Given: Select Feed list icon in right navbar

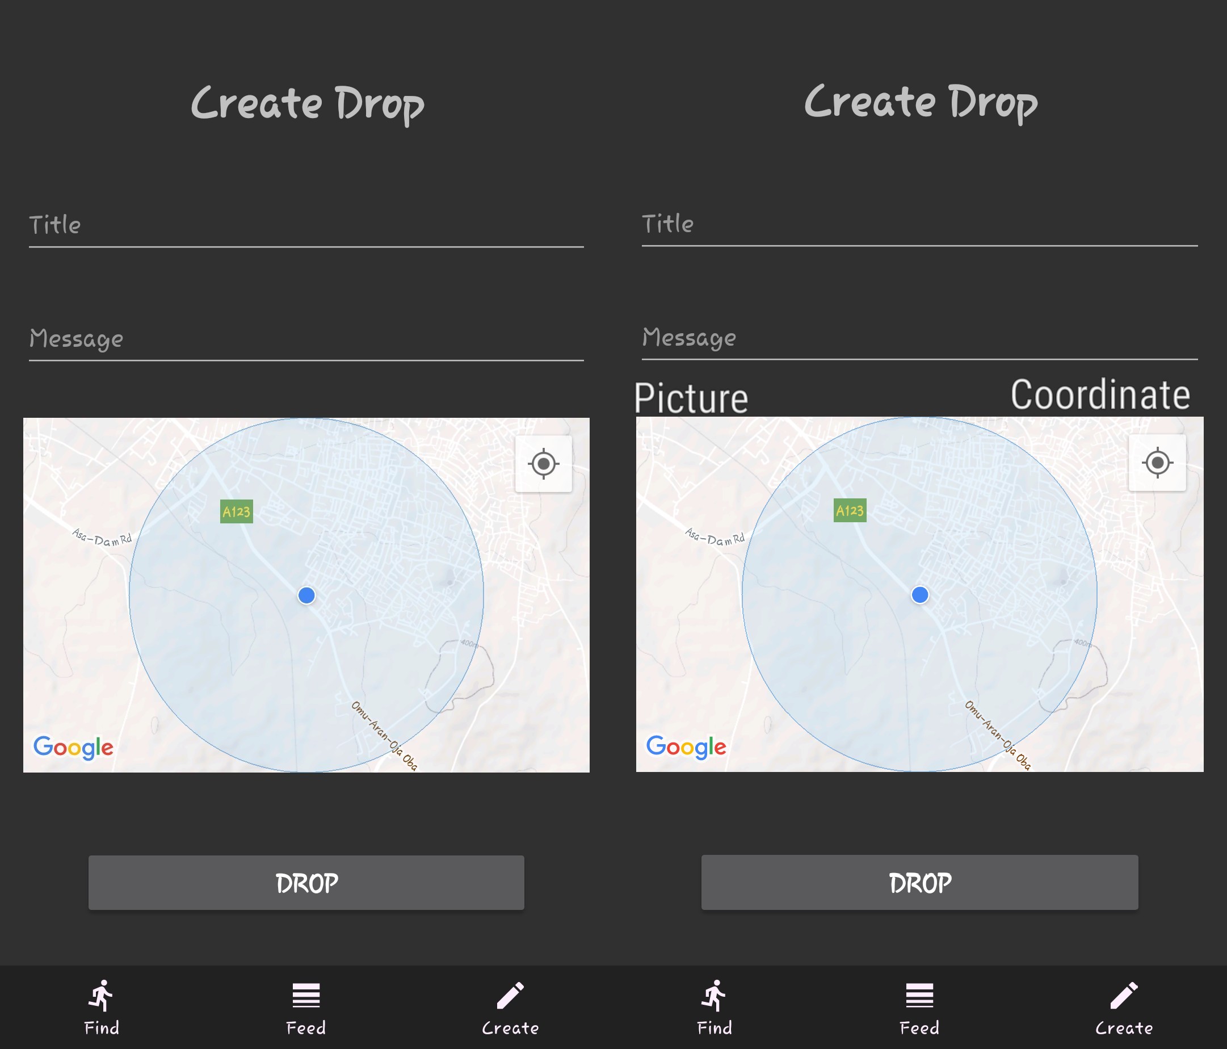Looking at the screenshot, I should [x=919, y=996].
